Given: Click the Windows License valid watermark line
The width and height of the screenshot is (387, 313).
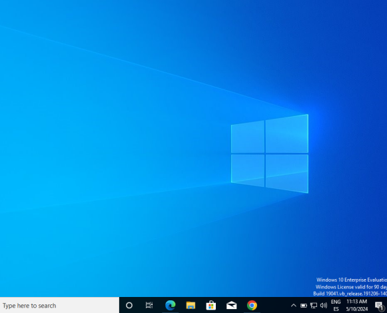Looking at the screenshot, I should coord(351,287).
